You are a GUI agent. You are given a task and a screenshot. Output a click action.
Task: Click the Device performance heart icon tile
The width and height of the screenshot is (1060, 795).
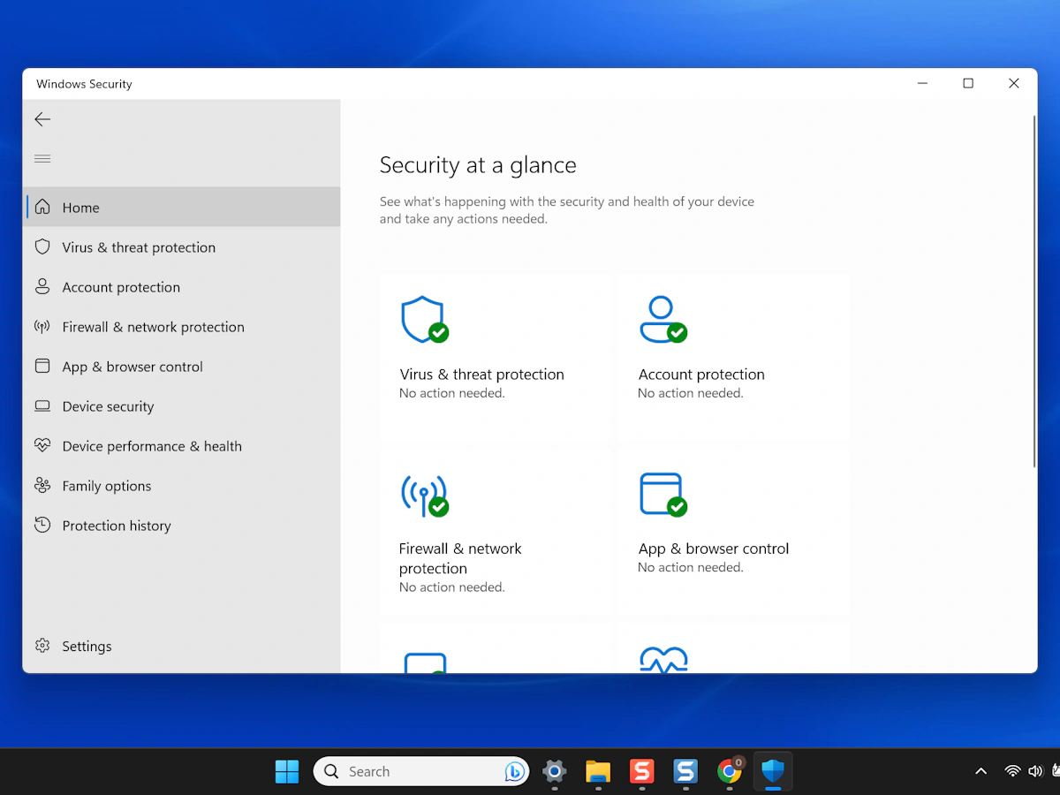point(662,660)
